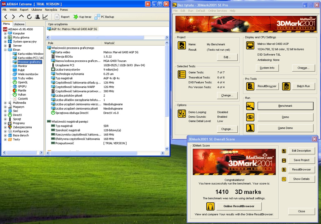
Task: Click the Batch Run icon
Action: click(286, 86)
